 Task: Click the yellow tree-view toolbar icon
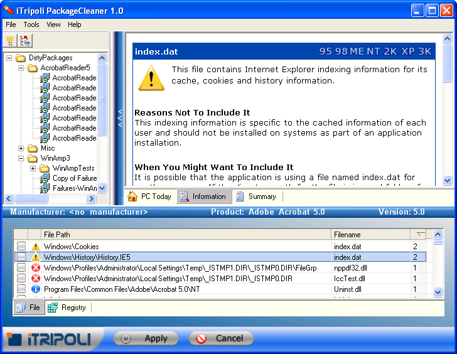pyautogui.click(x=10, y=41)
